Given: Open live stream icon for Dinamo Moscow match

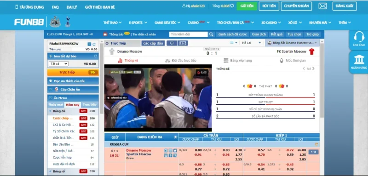Looking at the screenshot, I should (166, 150).
